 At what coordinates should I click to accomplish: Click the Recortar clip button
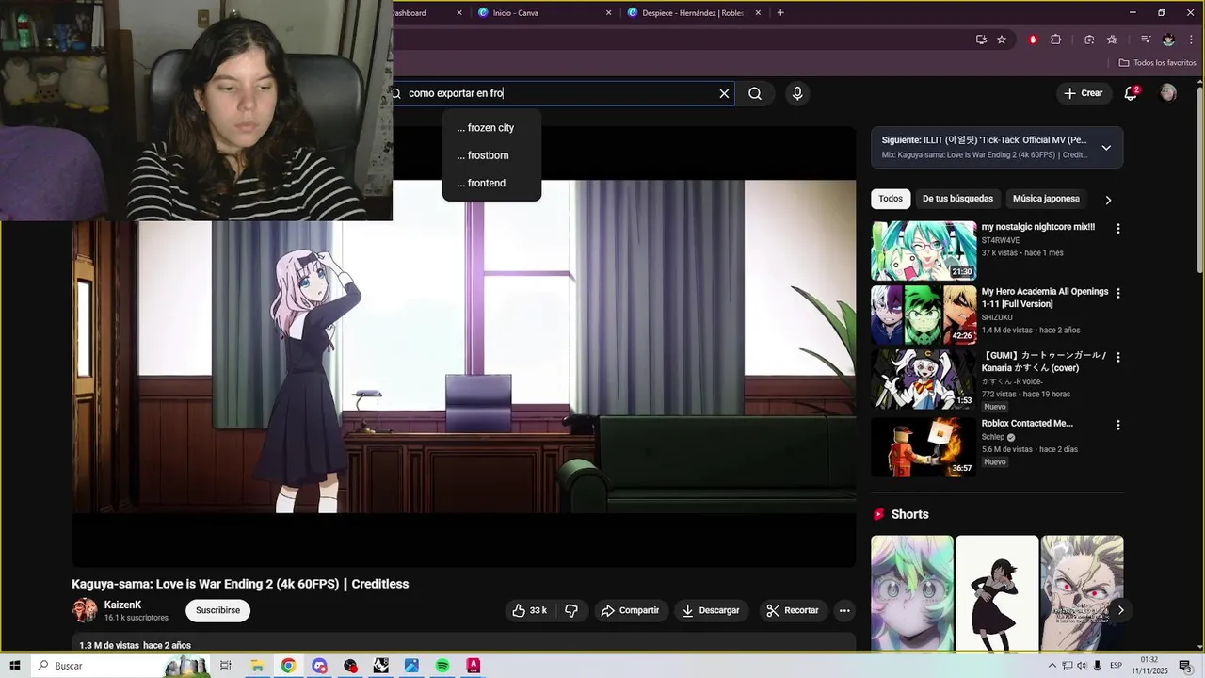[x=793, y=610]
